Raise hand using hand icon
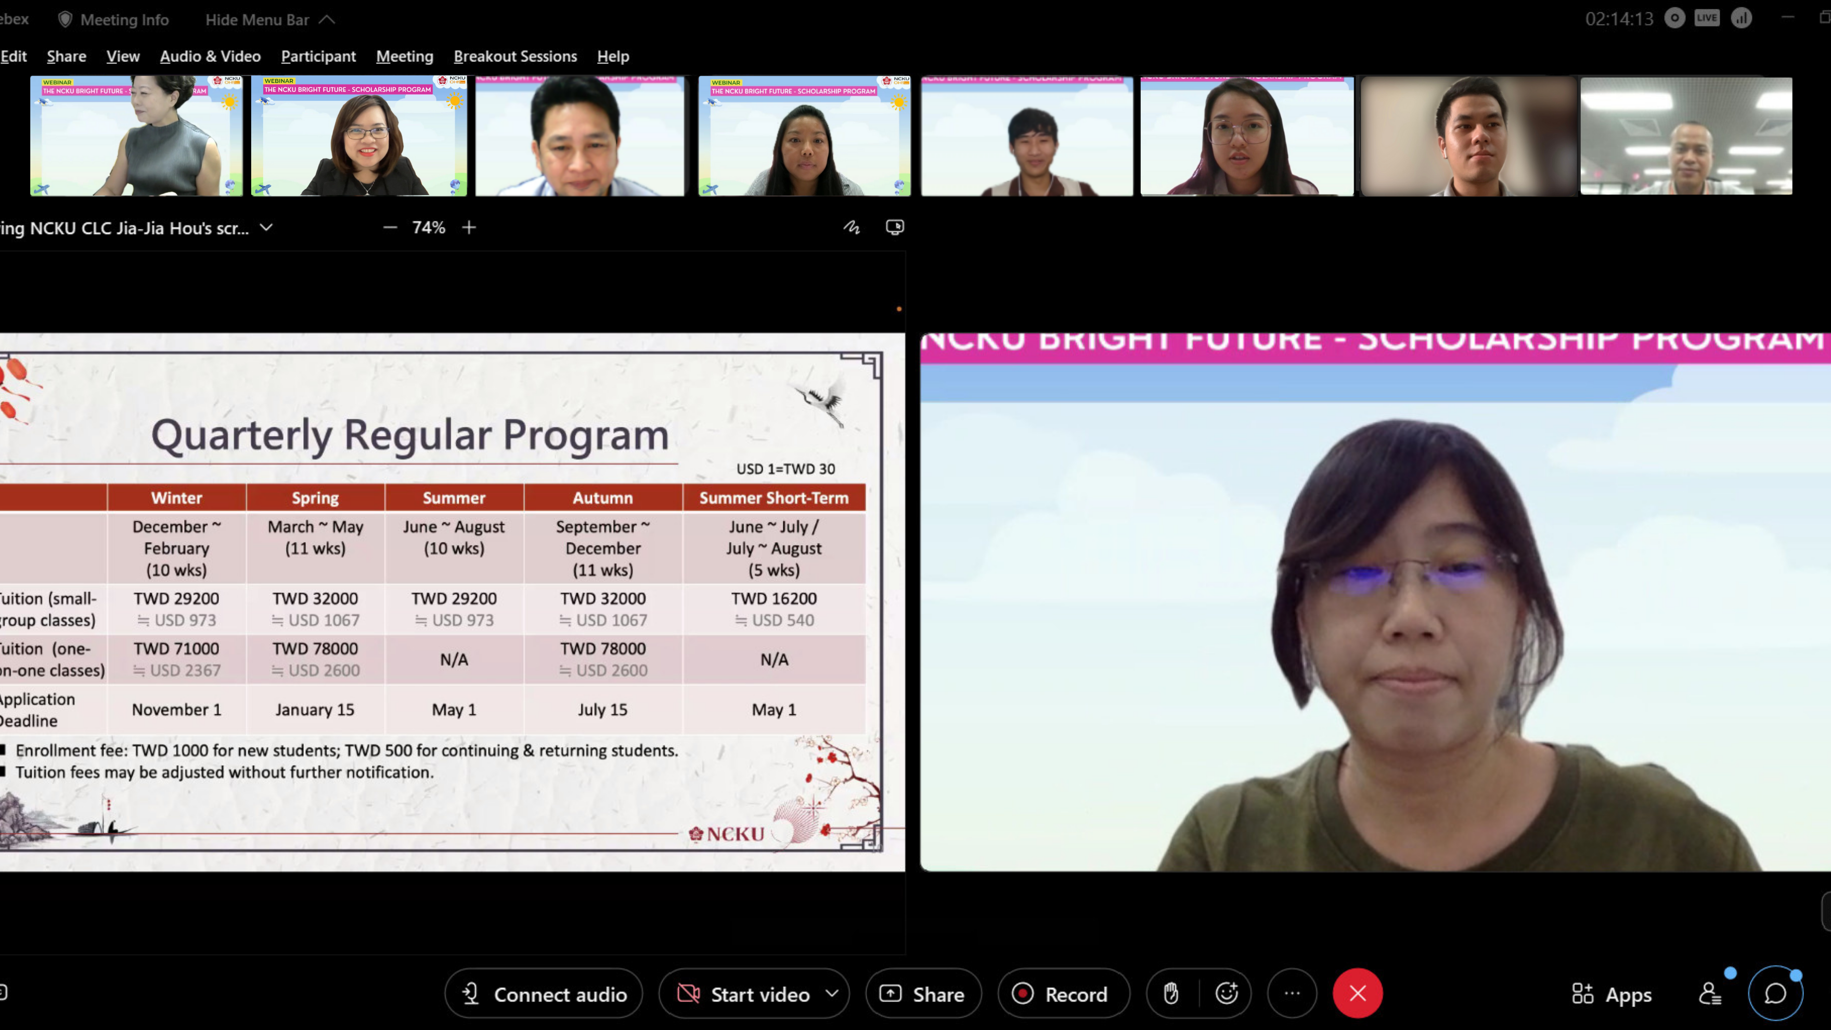1831x1030 pixels. click(1171, 994)
